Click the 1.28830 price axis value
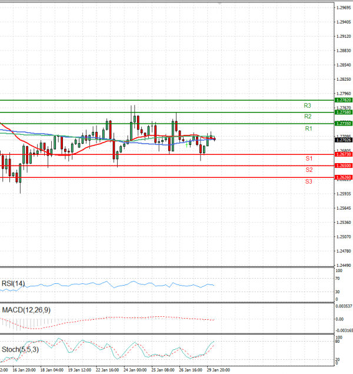353x374 pixels. [x=344, y=51]
